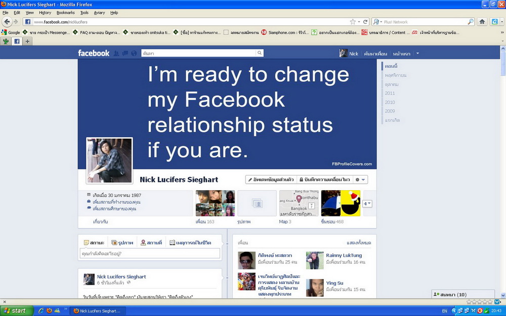Image resolution: width=506 pixels, height=316 pixels.
Task: Open the Bookmarks menu
Action: [x=65, y=13]
